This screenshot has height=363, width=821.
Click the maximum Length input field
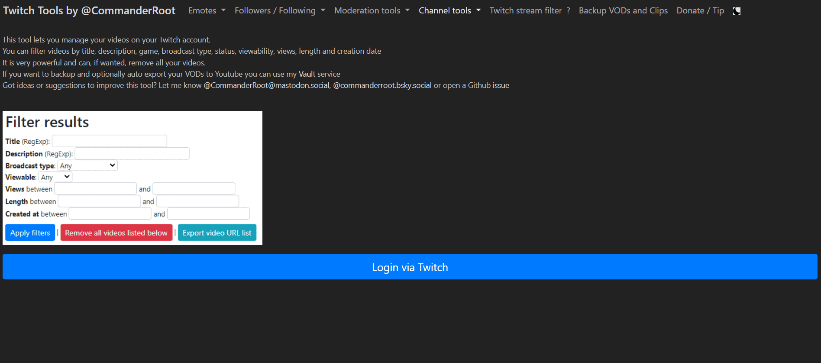pos(197,201)
